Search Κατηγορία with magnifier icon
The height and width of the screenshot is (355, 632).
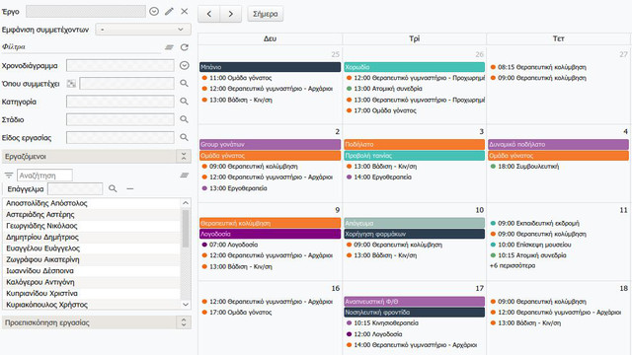tap(184, 102)
